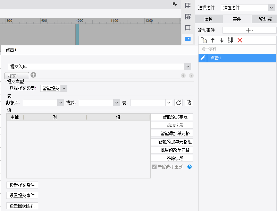The width and height of the screenshot is (277, 211).
Task: Click the preview table data icon
Action: (x=188, y=103)
